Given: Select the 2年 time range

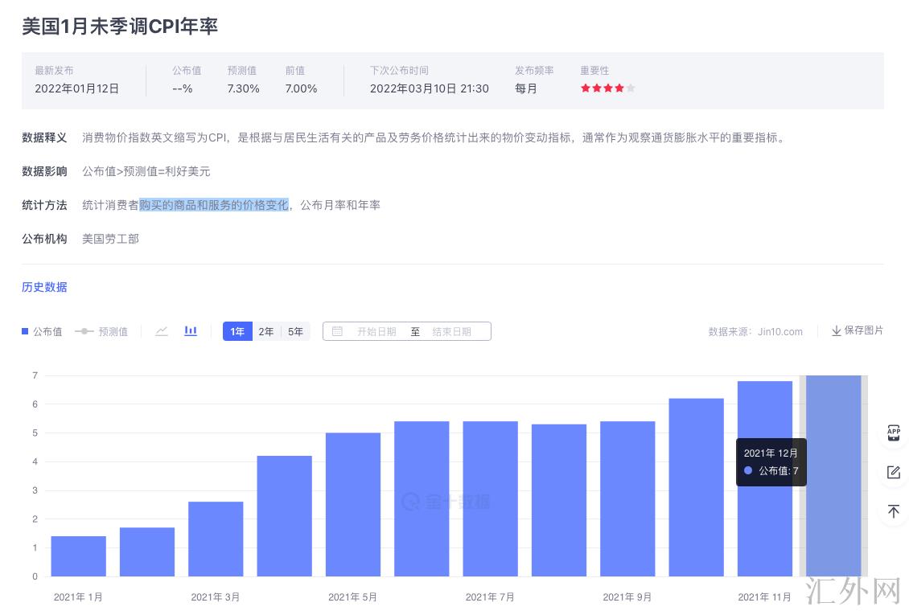Looking at the screenshot, I should coord(266,331).
